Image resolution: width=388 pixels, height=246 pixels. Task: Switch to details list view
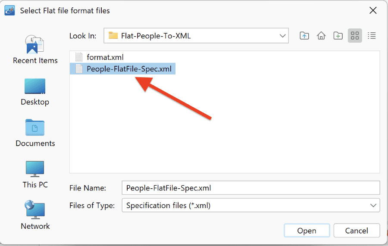point(372,36)
